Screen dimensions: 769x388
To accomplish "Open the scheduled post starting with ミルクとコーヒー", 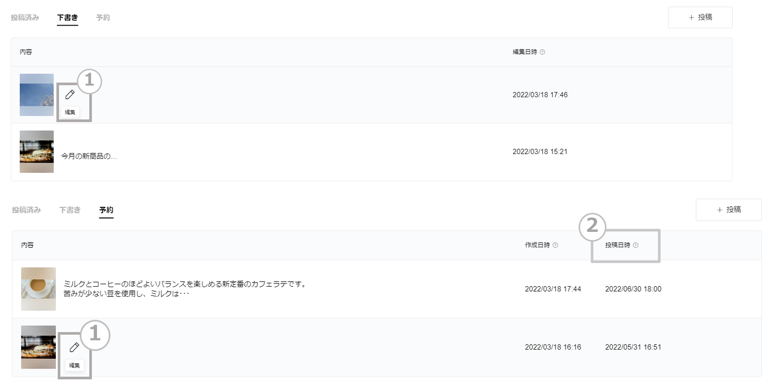I will (185, 284).
